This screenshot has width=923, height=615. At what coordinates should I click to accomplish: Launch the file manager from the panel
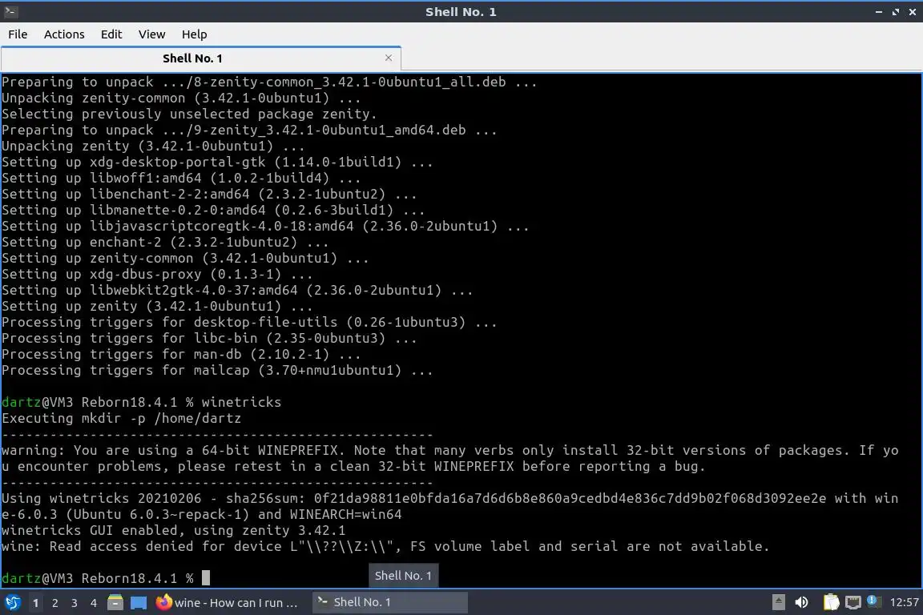click(115, 602)
